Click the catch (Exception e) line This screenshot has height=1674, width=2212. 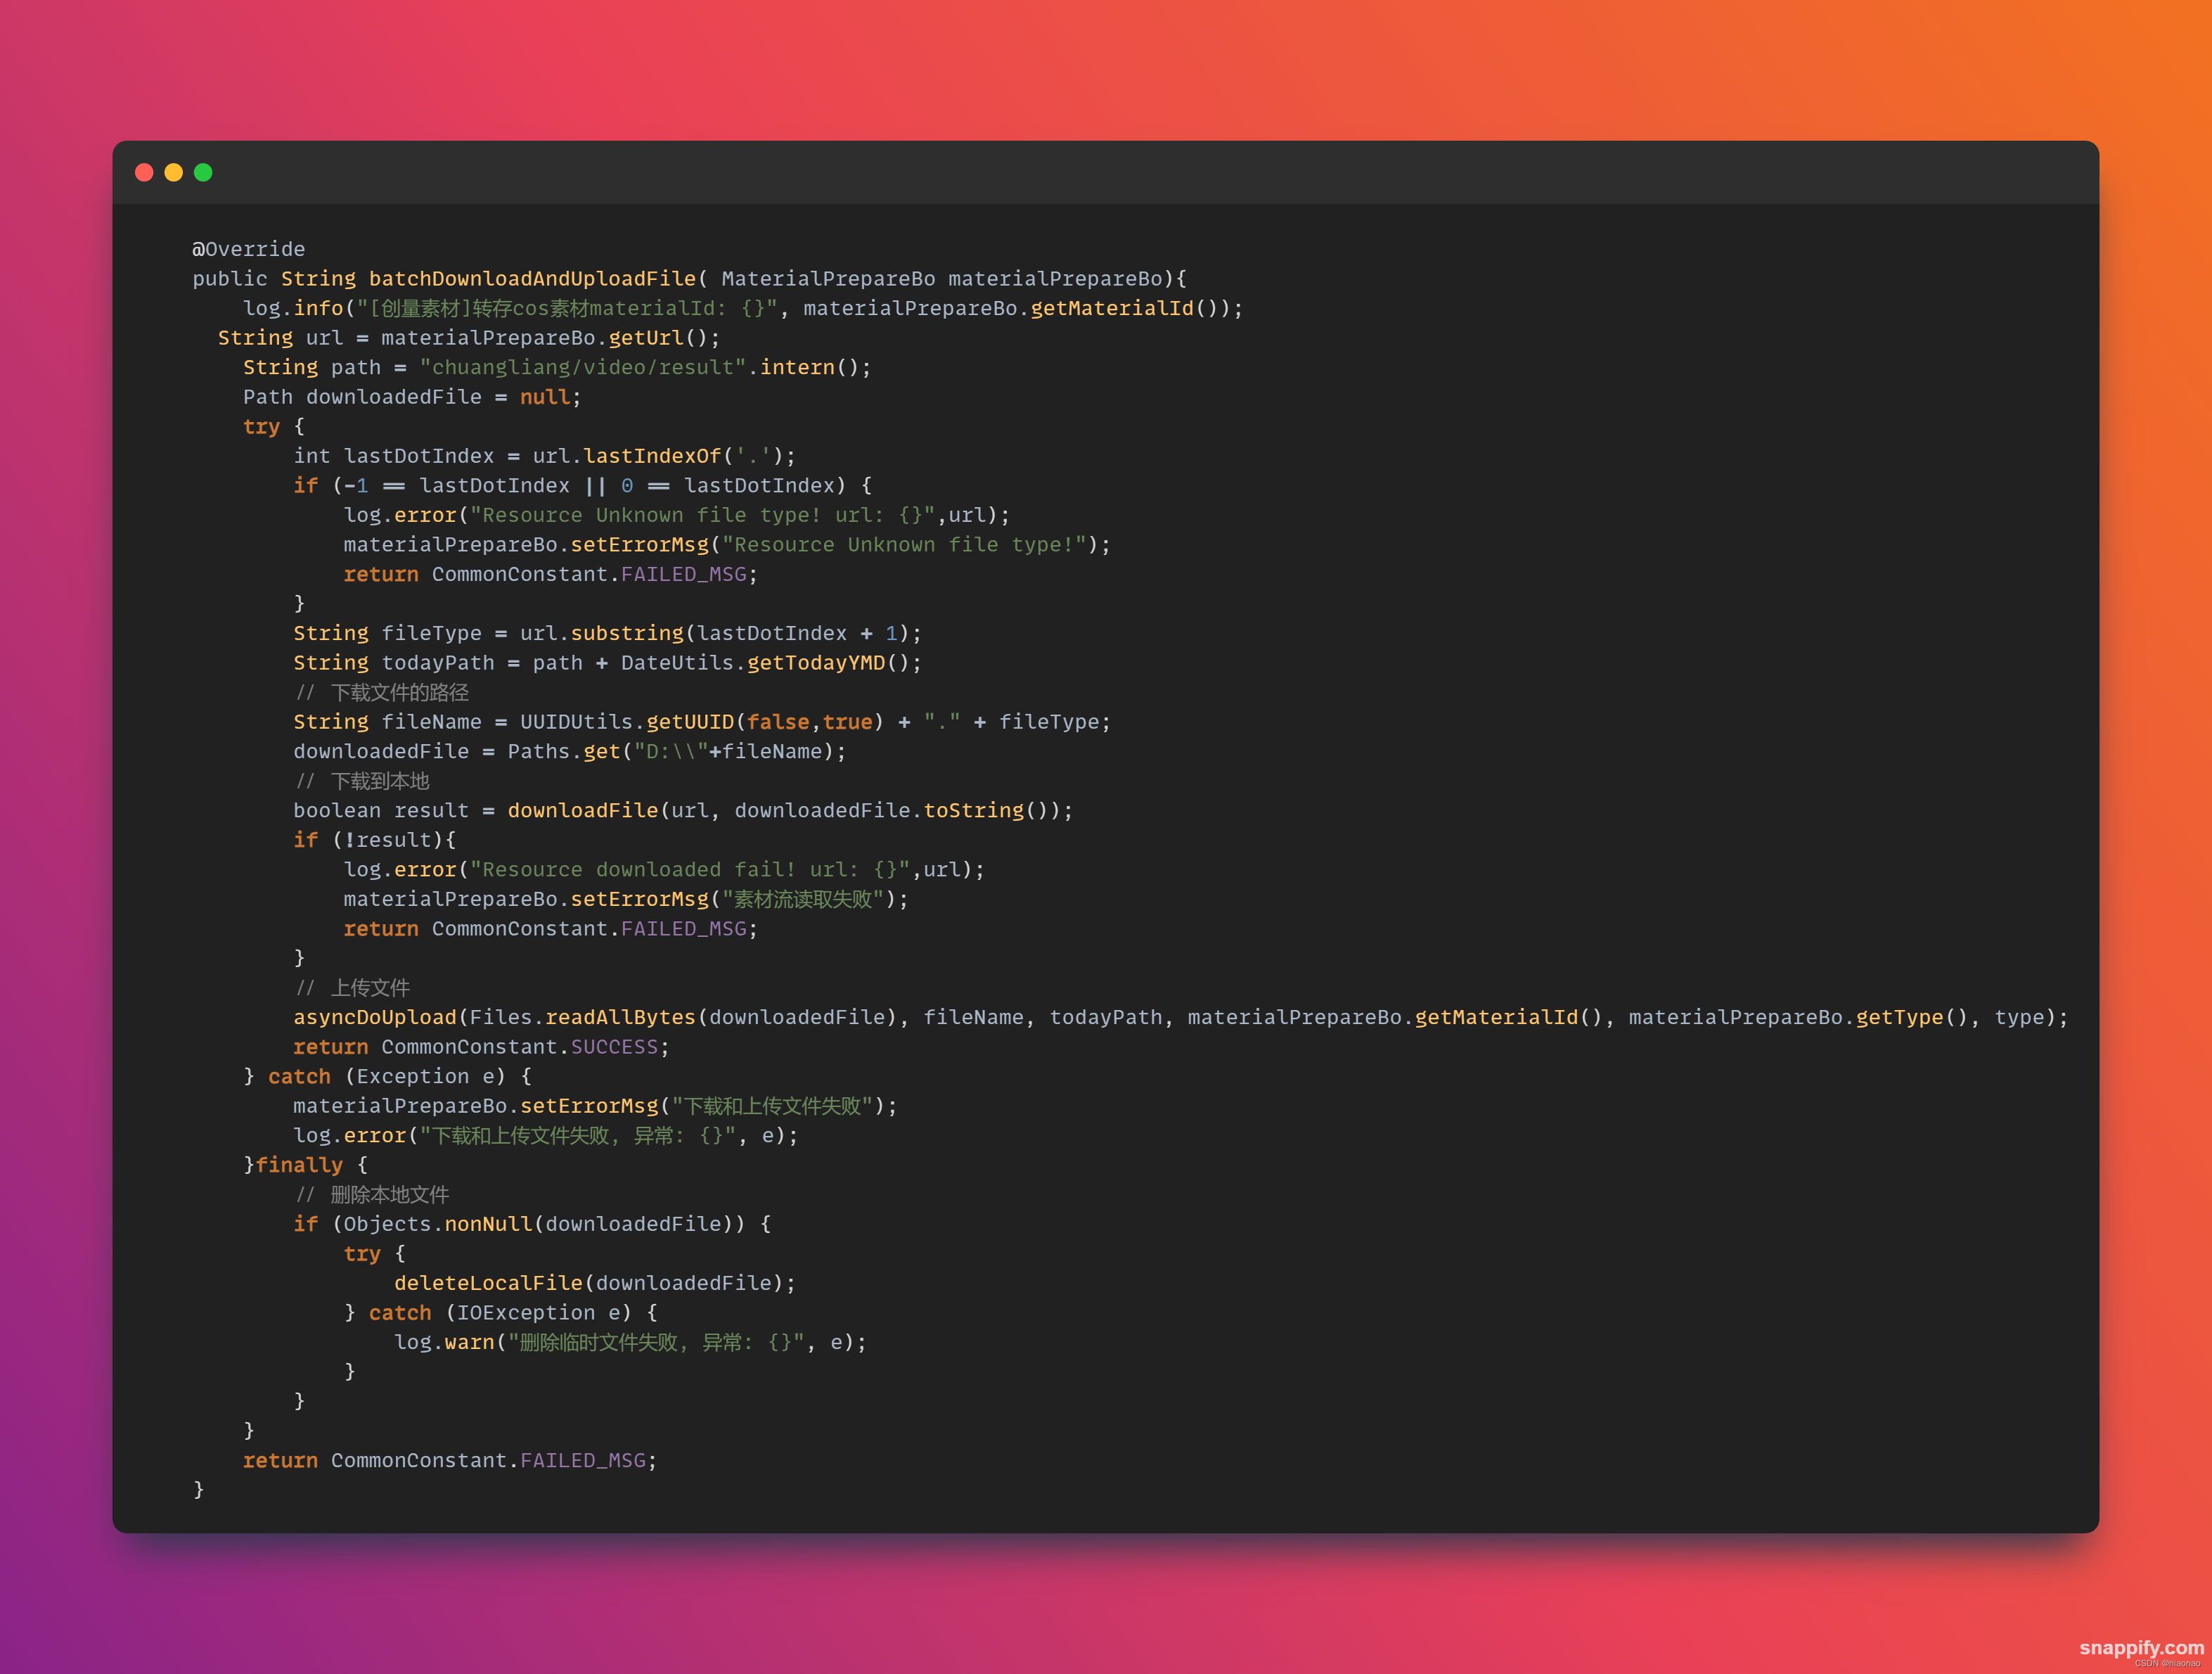(x=388, y=1077)
